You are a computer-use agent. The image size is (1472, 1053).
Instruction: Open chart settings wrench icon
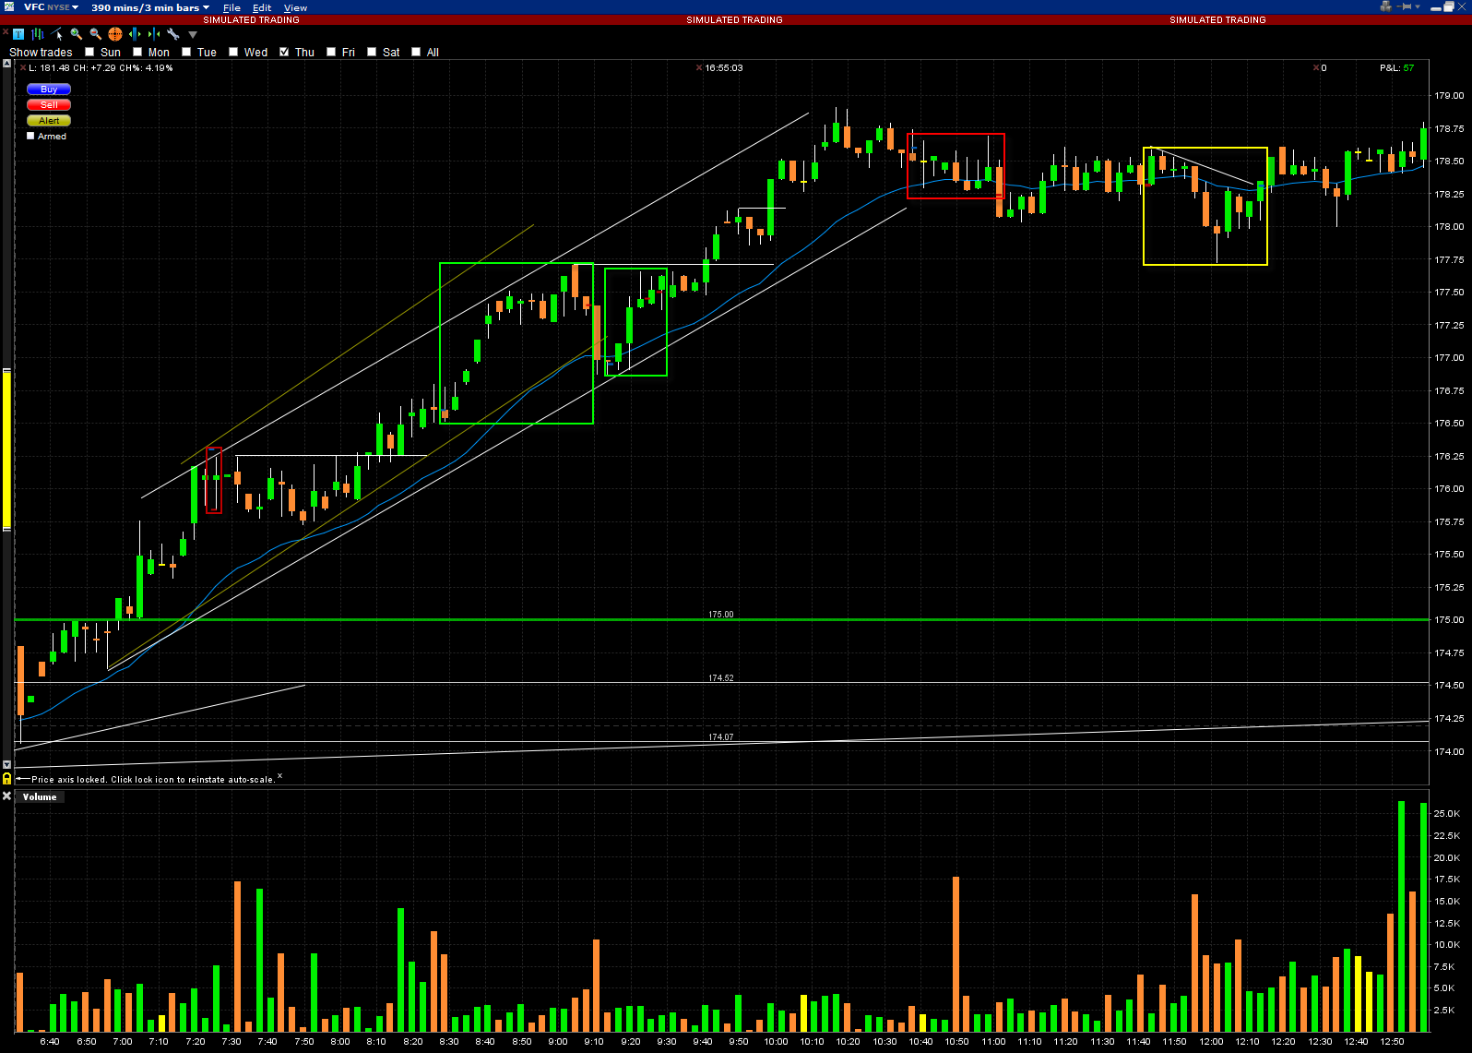tap(173, 34)
